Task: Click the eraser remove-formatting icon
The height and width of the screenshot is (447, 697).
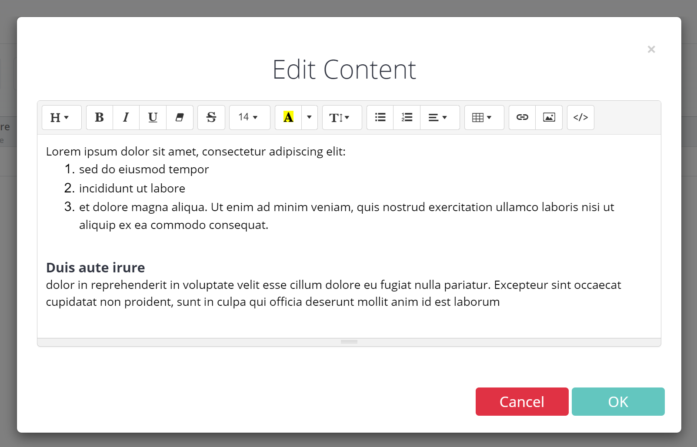Action: tap(180, 117)
